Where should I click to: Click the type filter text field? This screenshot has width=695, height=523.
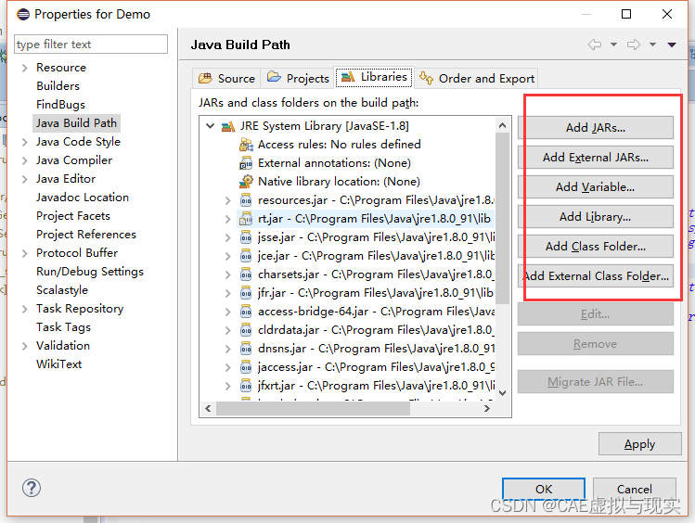click(91, 45)
